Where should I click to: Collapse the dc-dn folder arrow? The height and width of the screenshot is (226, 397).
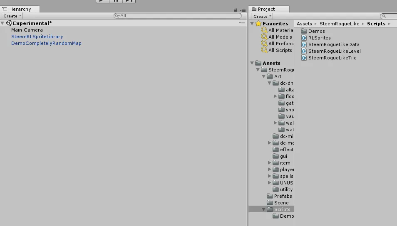(x=269, y=83)
